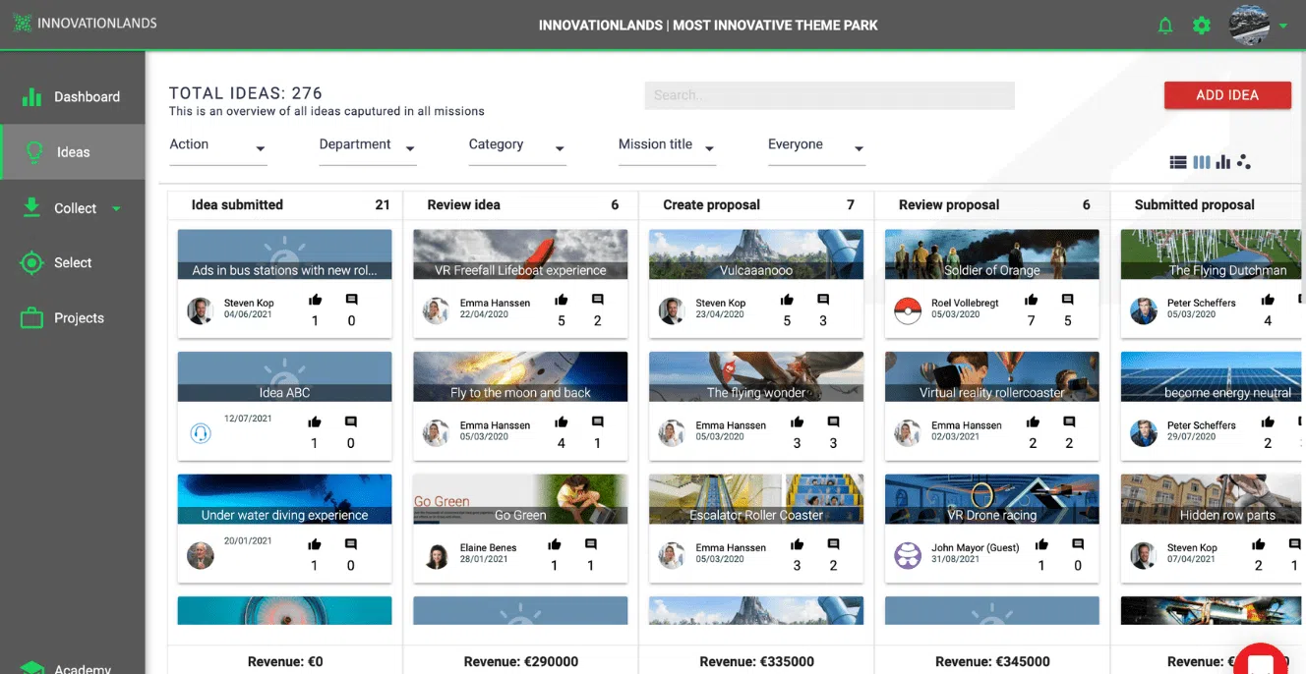Open the settings gear in header

pos(1201,26)
